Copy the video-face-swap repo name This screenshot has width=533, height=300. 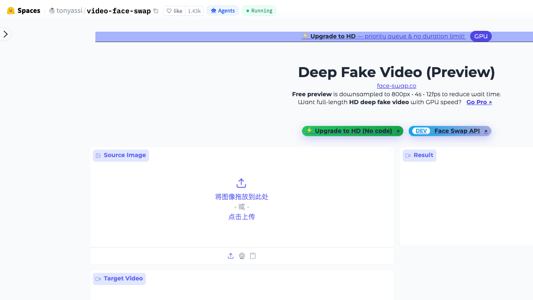pyautogui.click(x=156, y=11)
